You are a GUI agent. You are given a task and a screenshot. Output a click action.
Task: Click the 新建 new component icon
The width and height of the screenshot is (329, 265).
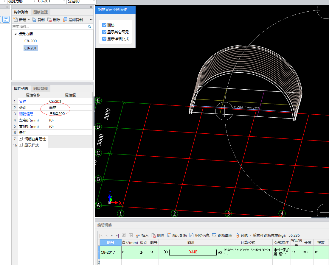coord(15,20)
